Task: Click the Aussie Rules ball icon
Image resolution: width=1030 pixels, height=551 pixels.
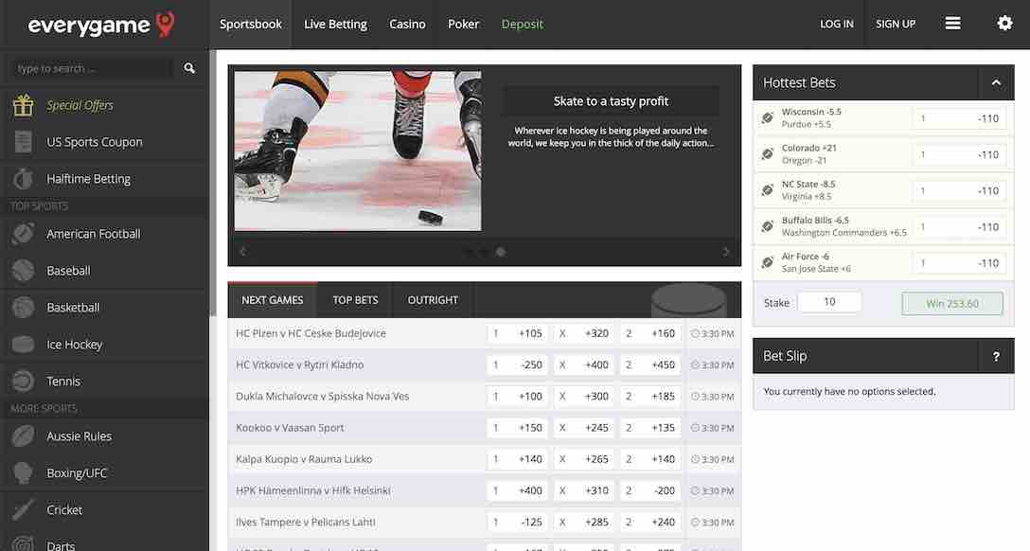Action: (x=23, y=436)
